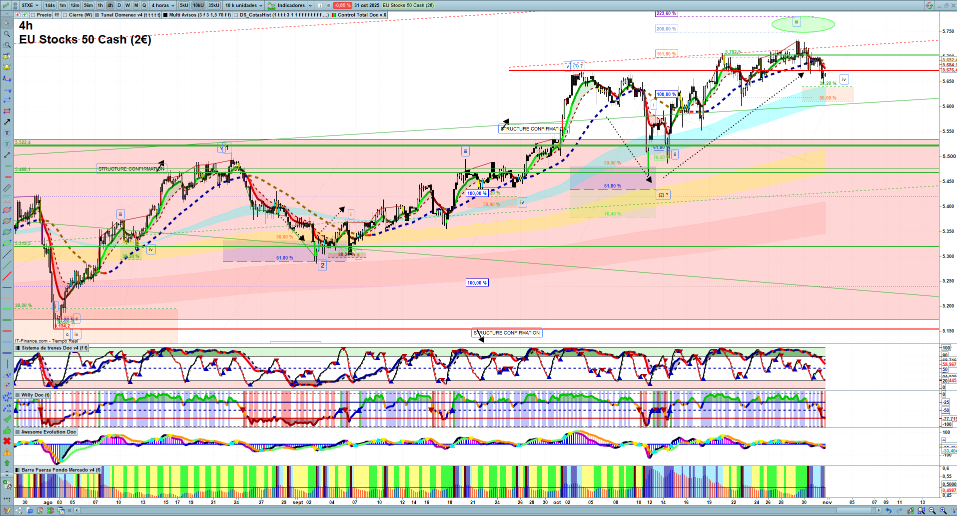The width and height of the screenshot is (957, 516).
Task: Click the undo arrow in bottom toolbar
Action: coord(888,510)
